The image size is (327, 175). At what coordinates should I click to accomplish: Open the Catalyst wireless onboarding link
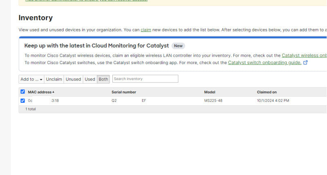[304, 55]
